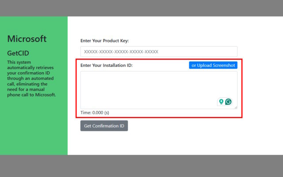Image resolution: width=283 pixels, height=177 pixels.
Task: Open Grammarly lightbulb suggestions icon
Action: 221,102
